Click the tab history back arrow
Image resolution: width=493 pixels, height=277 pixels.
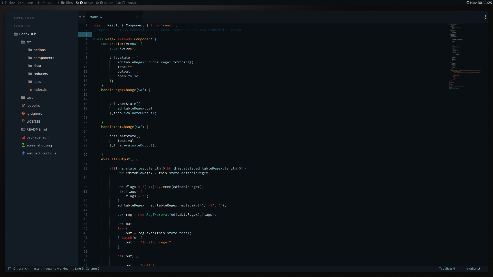80,16
